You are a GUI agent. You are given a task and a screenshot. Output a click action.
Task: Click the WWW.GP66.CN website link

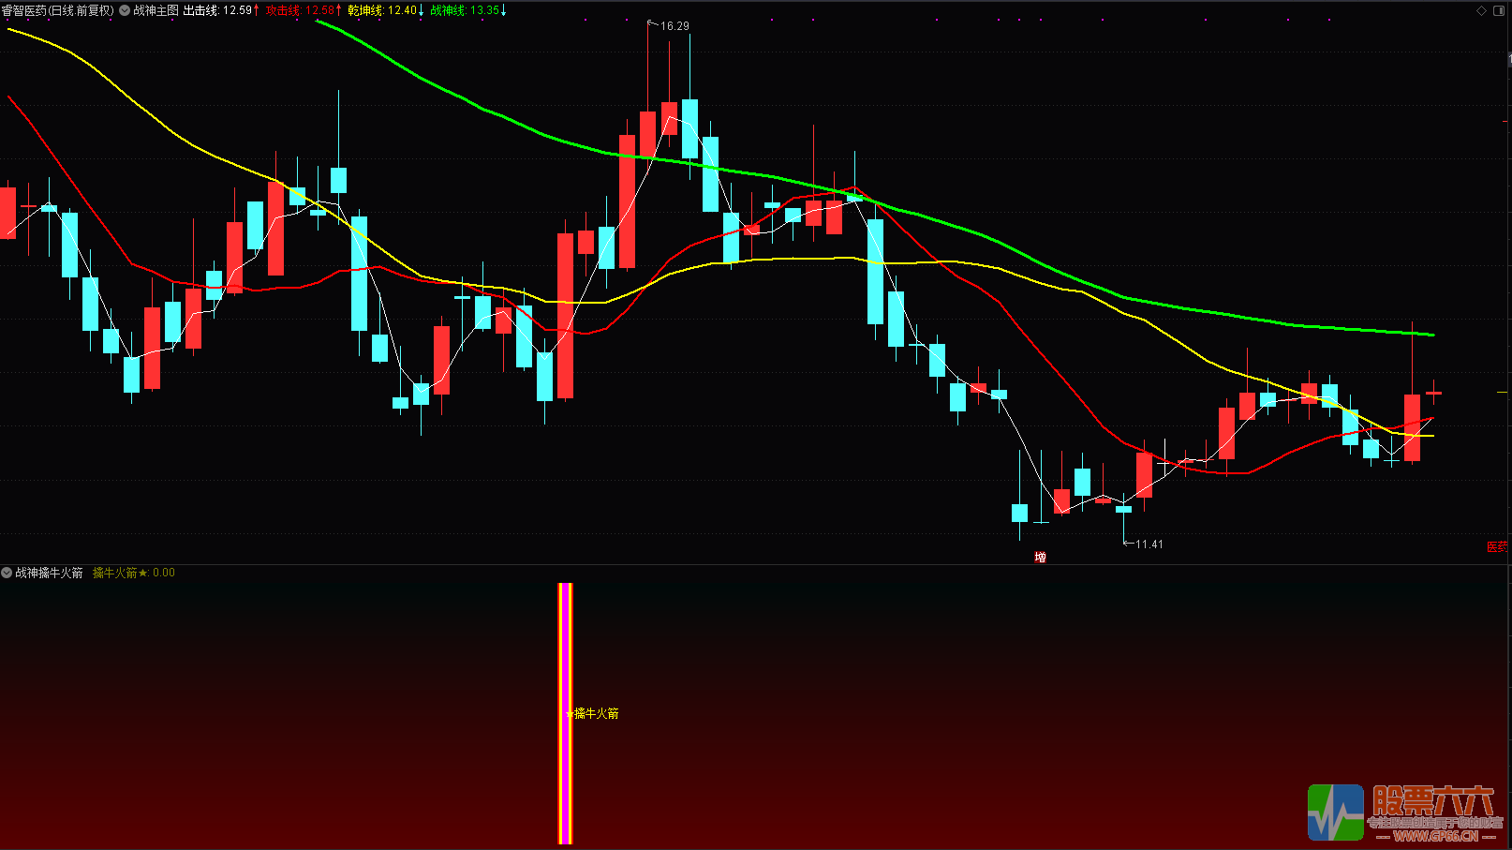(x=1434, y=836)
